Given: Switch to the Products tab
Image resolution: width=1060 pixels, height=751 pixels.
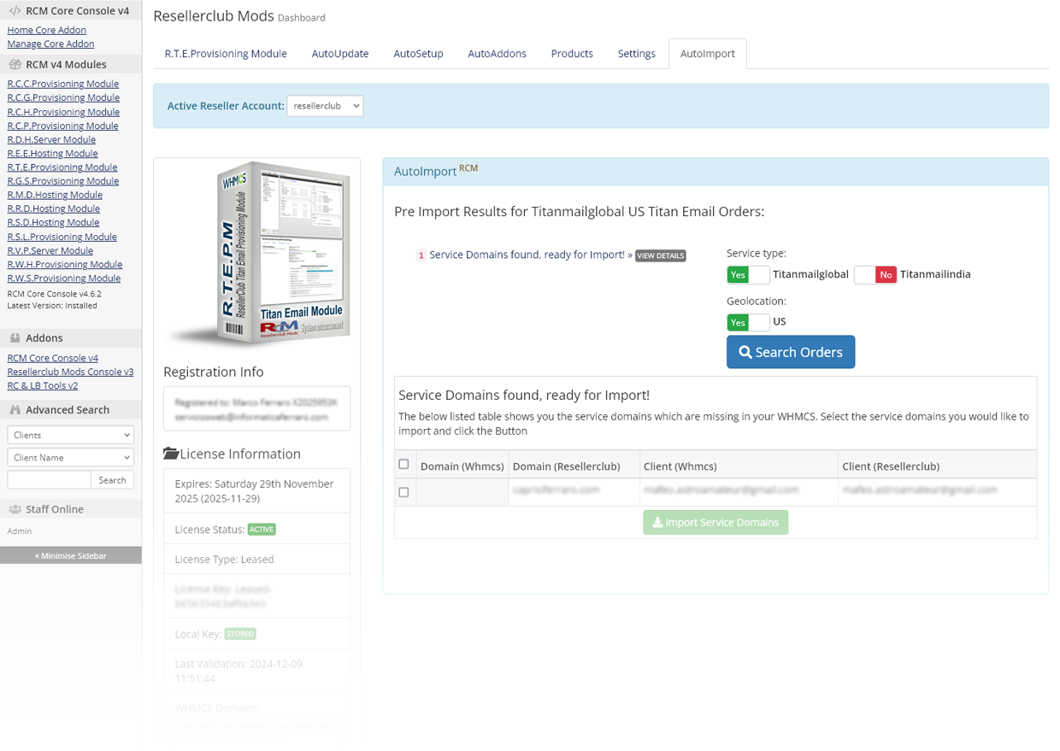Looking at the screenshot, I should pyautogui.click(x=572, y=53).
